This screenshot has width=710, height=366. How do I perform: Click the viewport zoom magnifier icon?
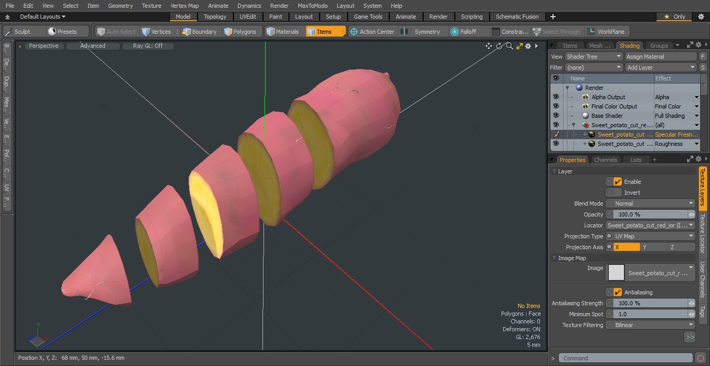(509, 46)
